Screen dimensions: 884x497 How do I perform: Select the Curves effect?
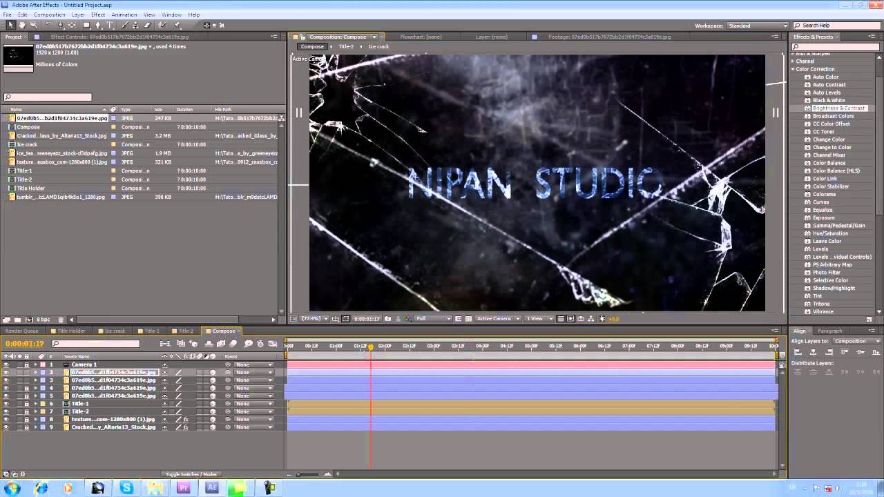[820, 202]
